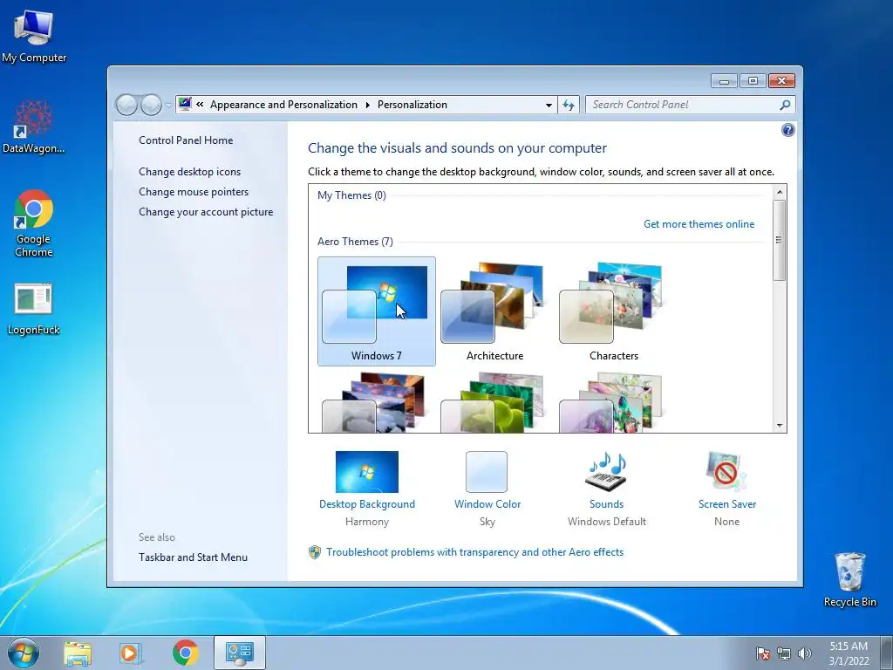
Task: Open Windows Explorer from the taskbar
Action: [x=78, y=653]
